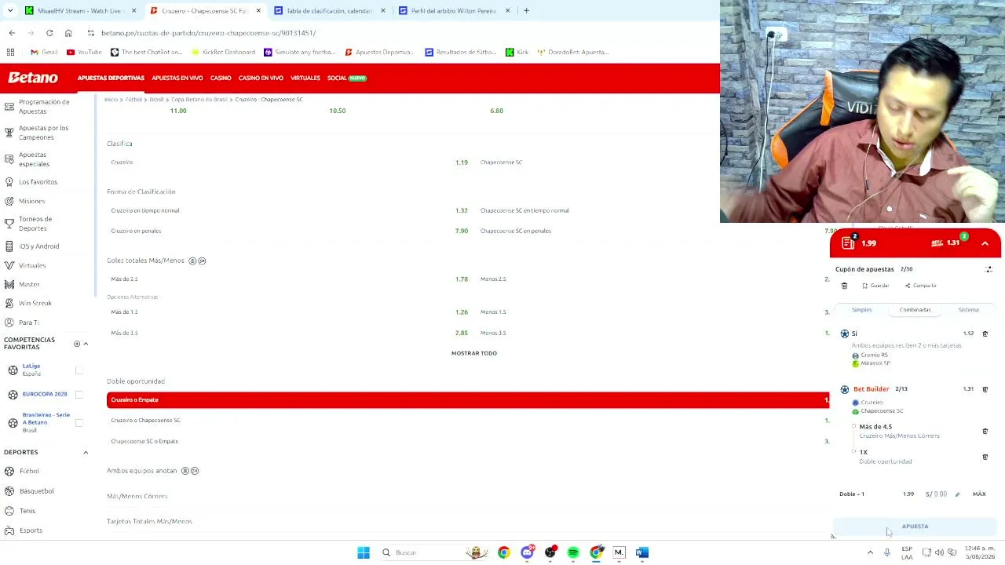The image size is (1005, 565).
Task: Open the Casino menu item
Action: coord(221,78)
